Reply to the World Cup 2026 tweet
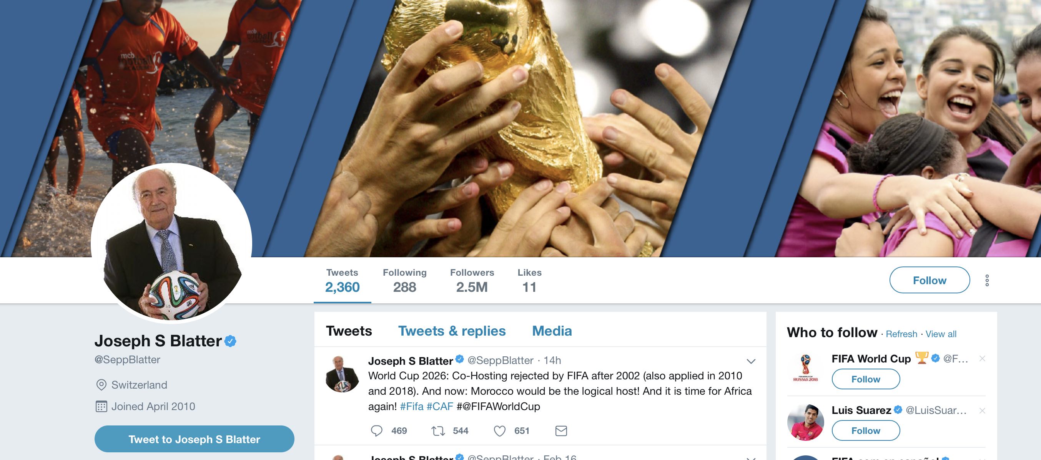The image size is (1041, 460). pyautogui.click(x=377, y=431)
